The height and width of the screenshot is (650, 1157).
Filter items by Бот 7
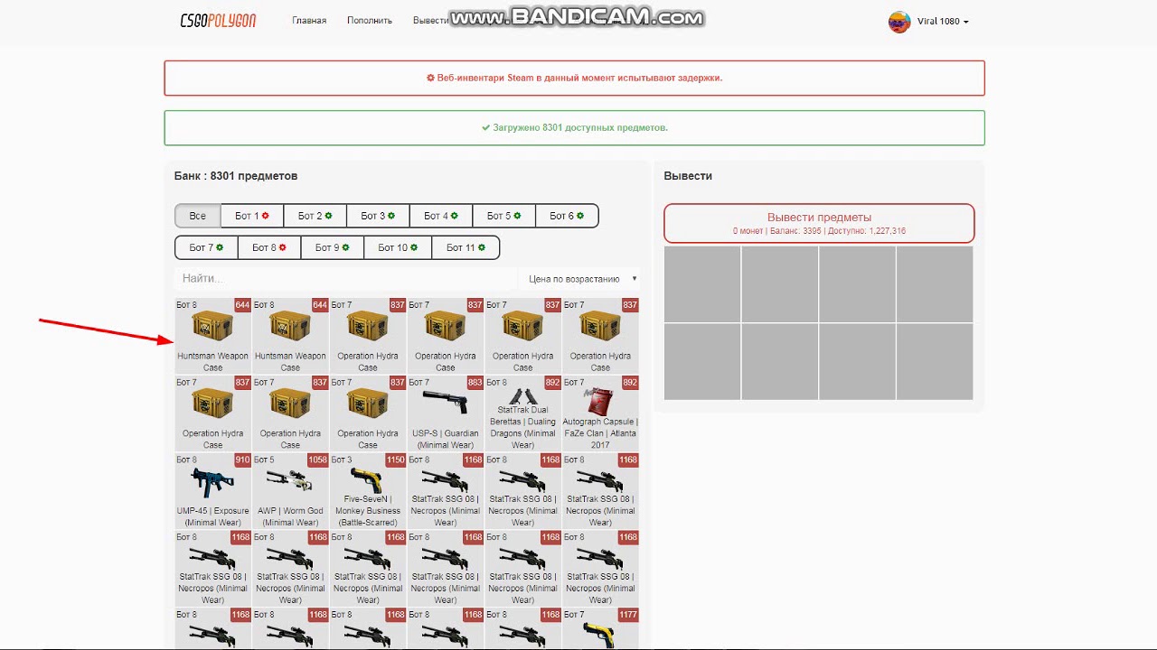point(206,247)
